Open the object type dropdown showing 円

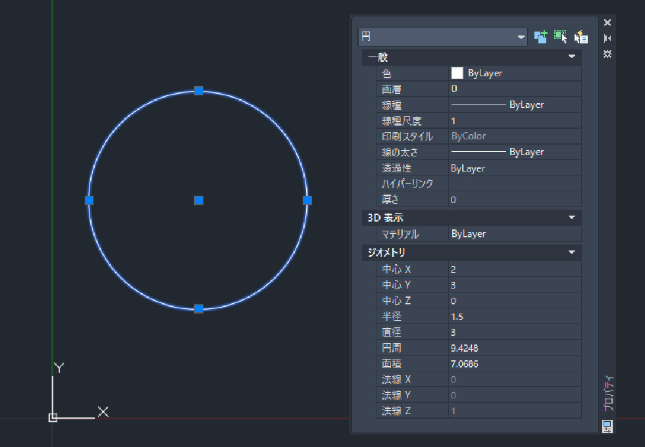click(442, 37)
